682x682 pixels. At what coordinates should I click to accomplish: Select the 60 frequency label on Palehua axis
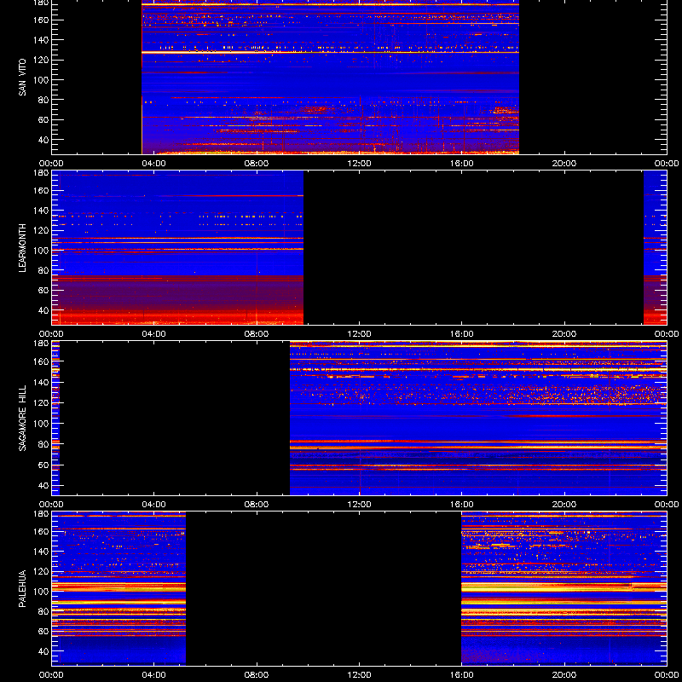(44, 631)
